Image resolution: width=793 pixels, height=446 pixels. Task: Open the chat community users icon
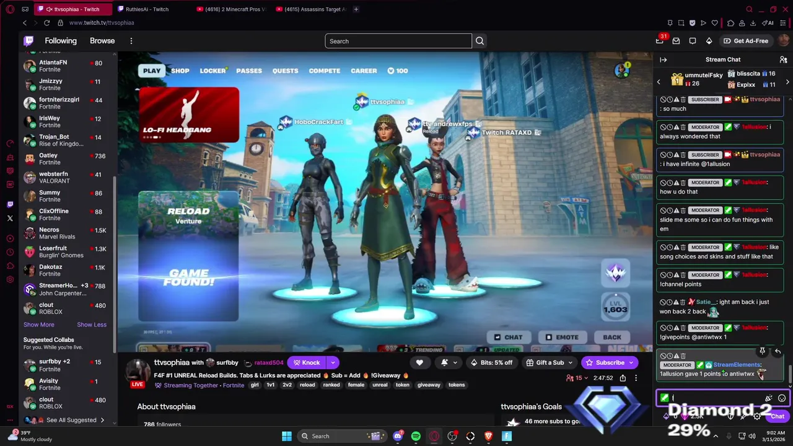[x=783, y=59]
